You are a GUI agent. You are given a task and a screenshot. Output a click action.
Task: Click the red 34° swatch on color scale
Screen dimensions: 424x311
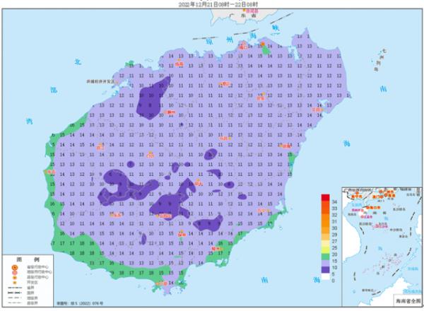(324, 199)
